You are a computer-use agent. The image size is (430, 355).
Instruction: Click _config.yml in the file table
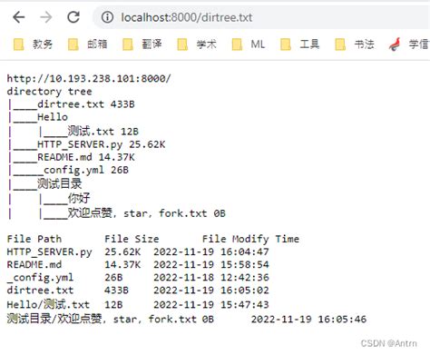click(40, 278)
